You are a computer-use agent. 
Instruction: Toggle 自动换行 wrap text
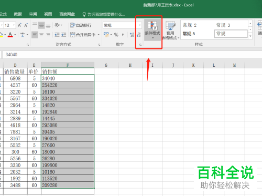tap(81, 25)
